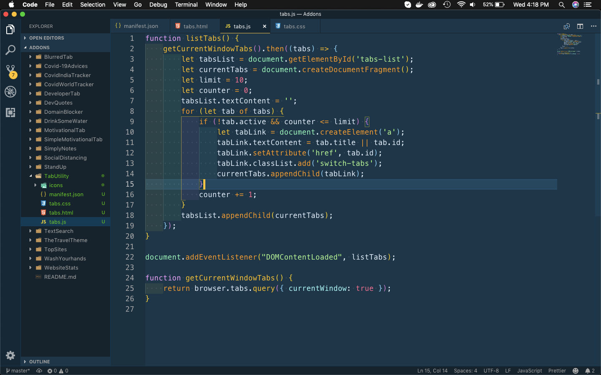Expand the CovidWorldTracker folder
Screen dimensions: 601x375
click(66, 84)
